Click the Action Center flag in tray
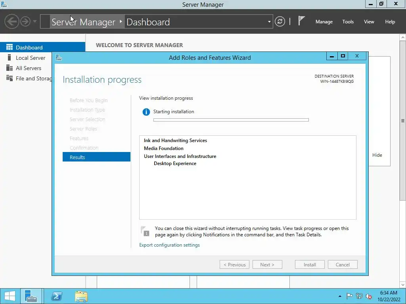This screenshot has width=406, height=304. click(349, 296)
